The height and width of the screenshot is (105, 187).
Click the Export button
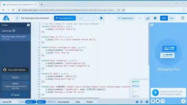pyautogui.click(x=15, y=77)
